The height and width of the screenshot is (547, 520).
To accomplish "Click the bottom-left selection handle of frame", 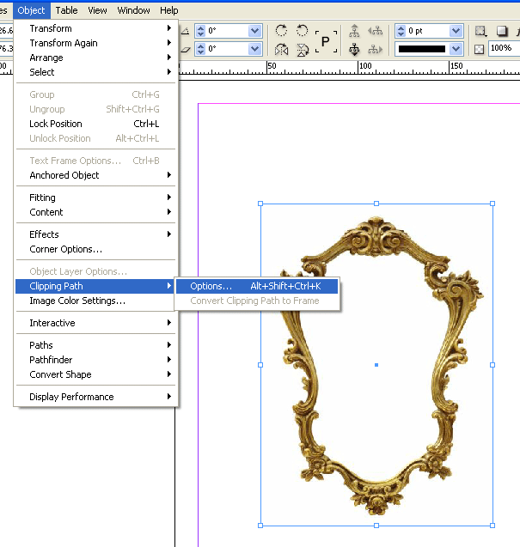I will pyautogui.click(x=260, y=526).
